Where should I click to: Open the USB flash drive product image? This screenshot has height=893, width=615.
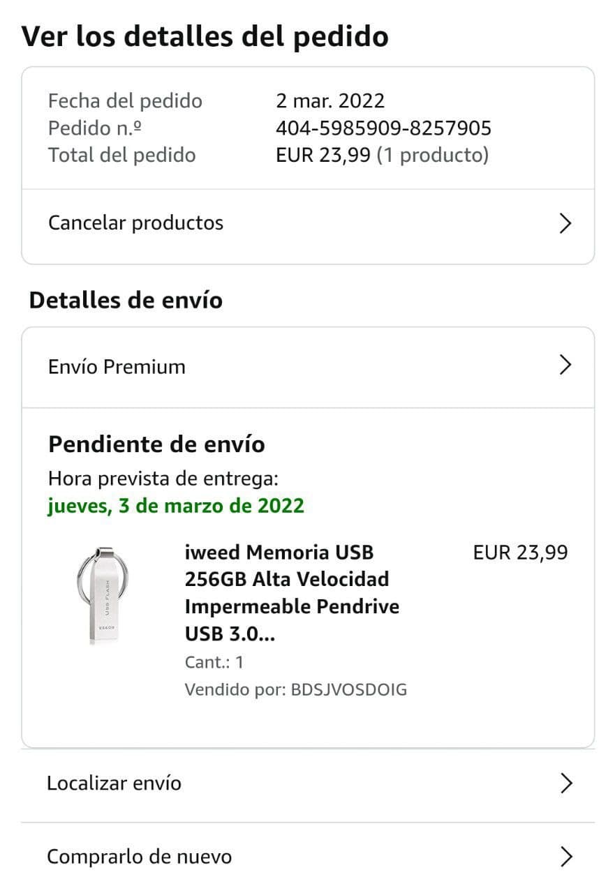103,594
